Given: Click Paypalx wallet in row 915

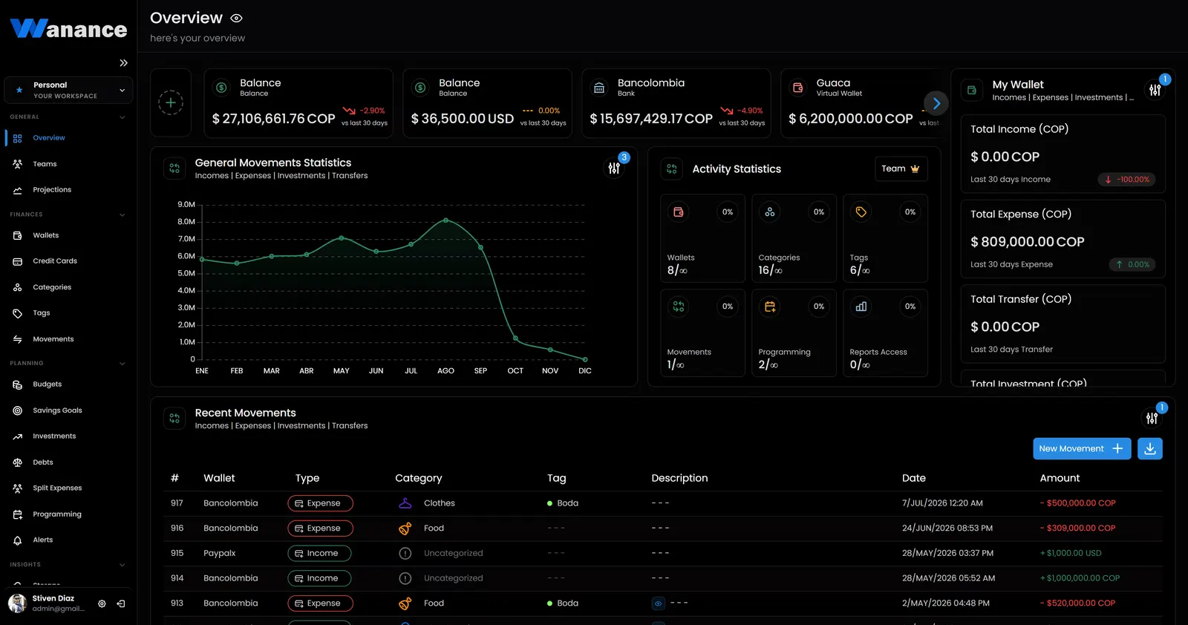Looking at the screenshot, I should pyautogui.click(x=220, y=553).
